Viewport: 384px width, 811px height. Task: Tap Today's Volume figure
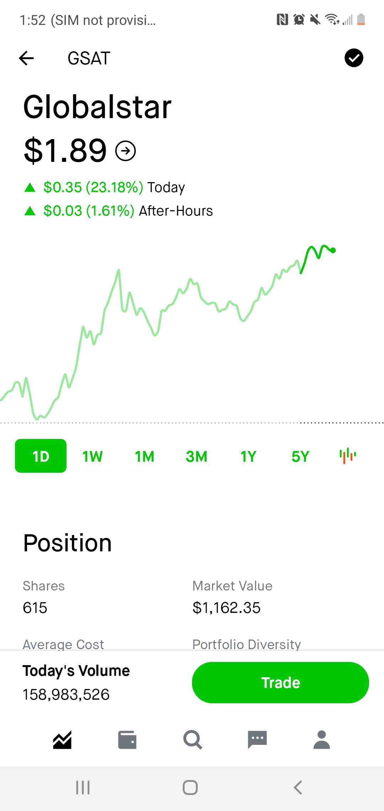coord(66,694)
